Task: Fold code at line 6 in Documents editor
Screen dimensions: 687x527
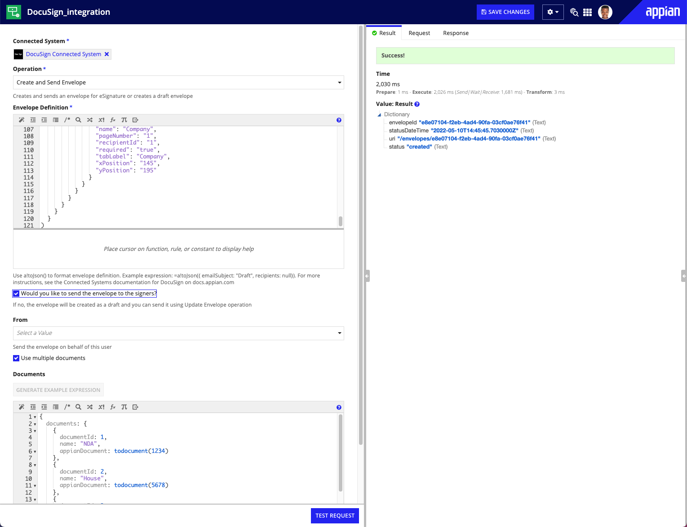Action: coord(35,452)
